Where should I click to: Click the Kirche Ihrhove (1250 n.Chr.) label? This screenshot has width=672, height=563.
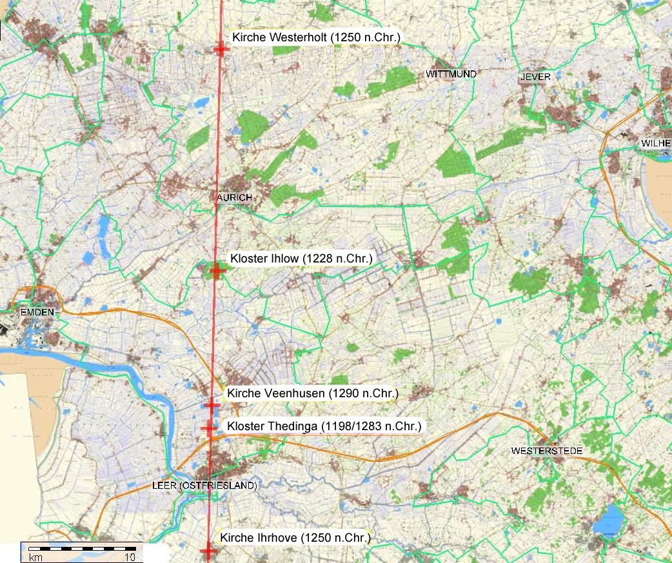295,538
